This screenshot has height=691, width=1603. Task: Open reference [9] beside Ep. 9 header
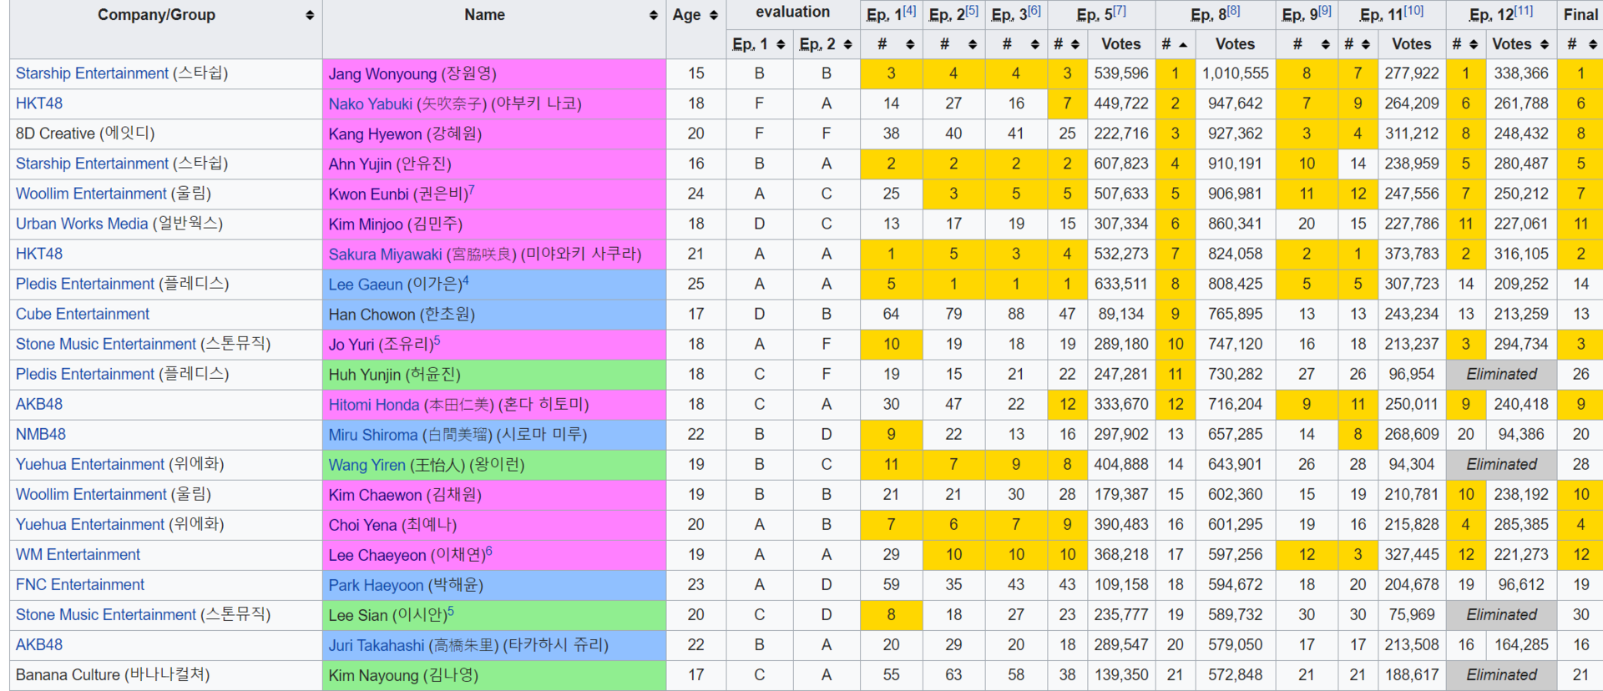(1324, 11)
